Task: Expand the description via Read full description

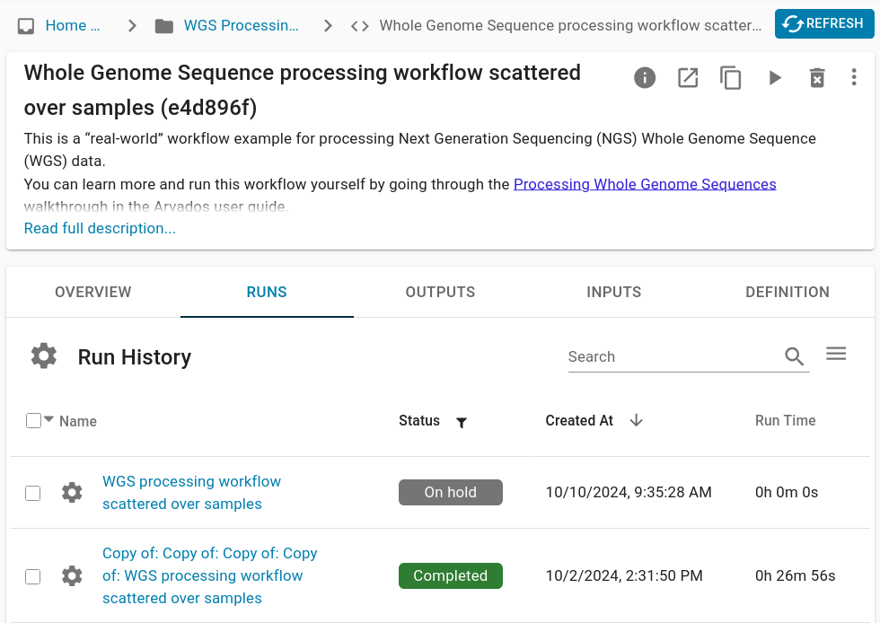Action: (100, 228)
